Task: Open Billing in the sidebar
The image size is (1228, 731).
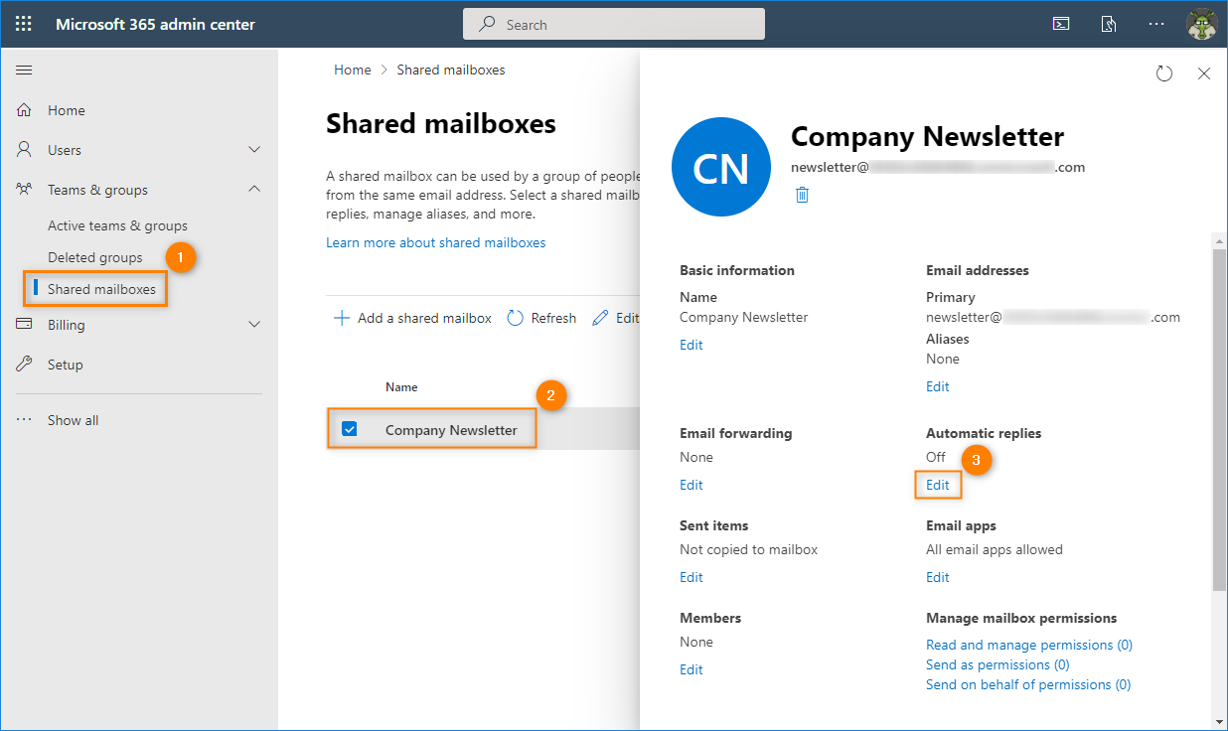Action: (x=67, y=325)
